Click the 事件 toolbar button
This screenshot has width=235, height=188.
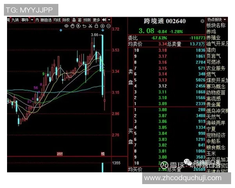[25, 20]
